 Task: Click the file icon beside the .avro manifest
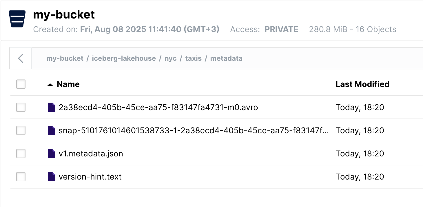point(51,107)
